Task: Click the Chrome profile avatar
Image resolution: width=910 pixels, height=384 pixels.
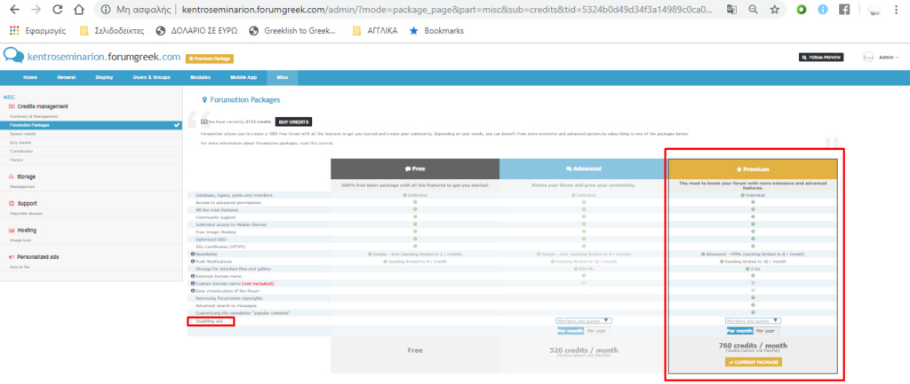Action: [x=874, y=10]
